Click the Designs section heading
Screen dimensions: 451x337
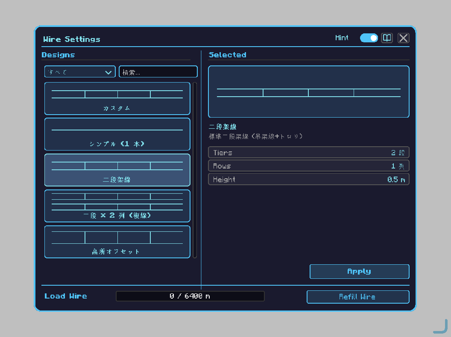point(58,55)
